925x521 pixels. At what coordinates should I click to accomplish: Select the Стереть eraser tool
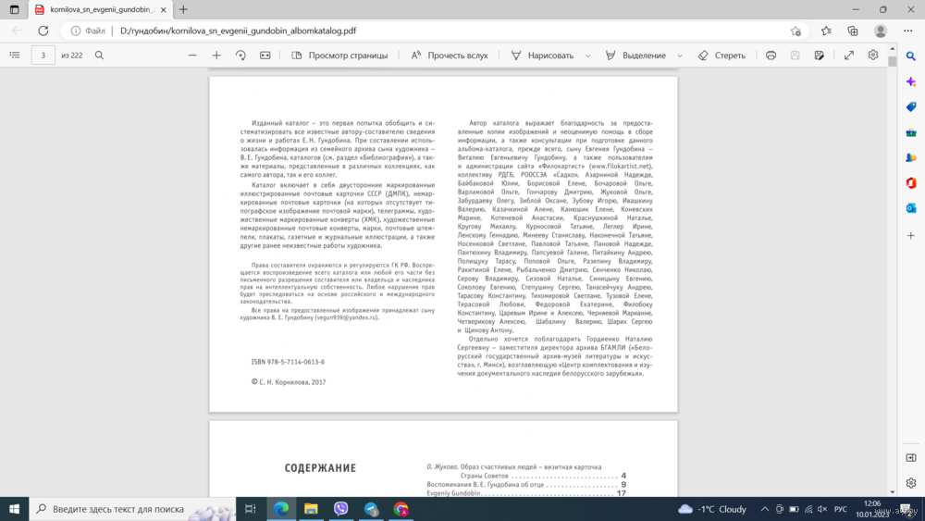721,55
